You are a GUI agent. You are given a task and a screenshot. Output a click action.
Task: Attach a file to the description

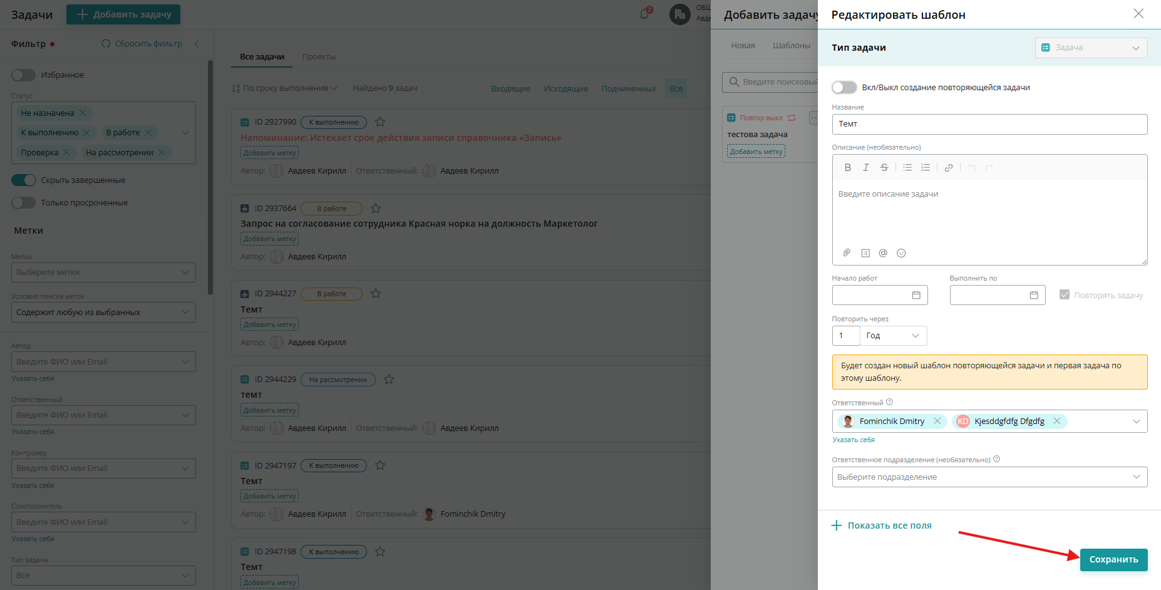[x=847, y=253]
